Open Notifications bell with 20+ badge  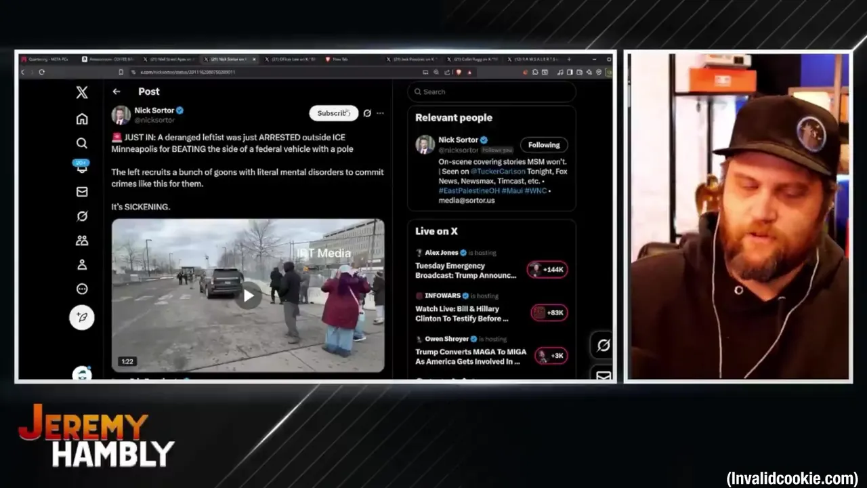[82, 167]
